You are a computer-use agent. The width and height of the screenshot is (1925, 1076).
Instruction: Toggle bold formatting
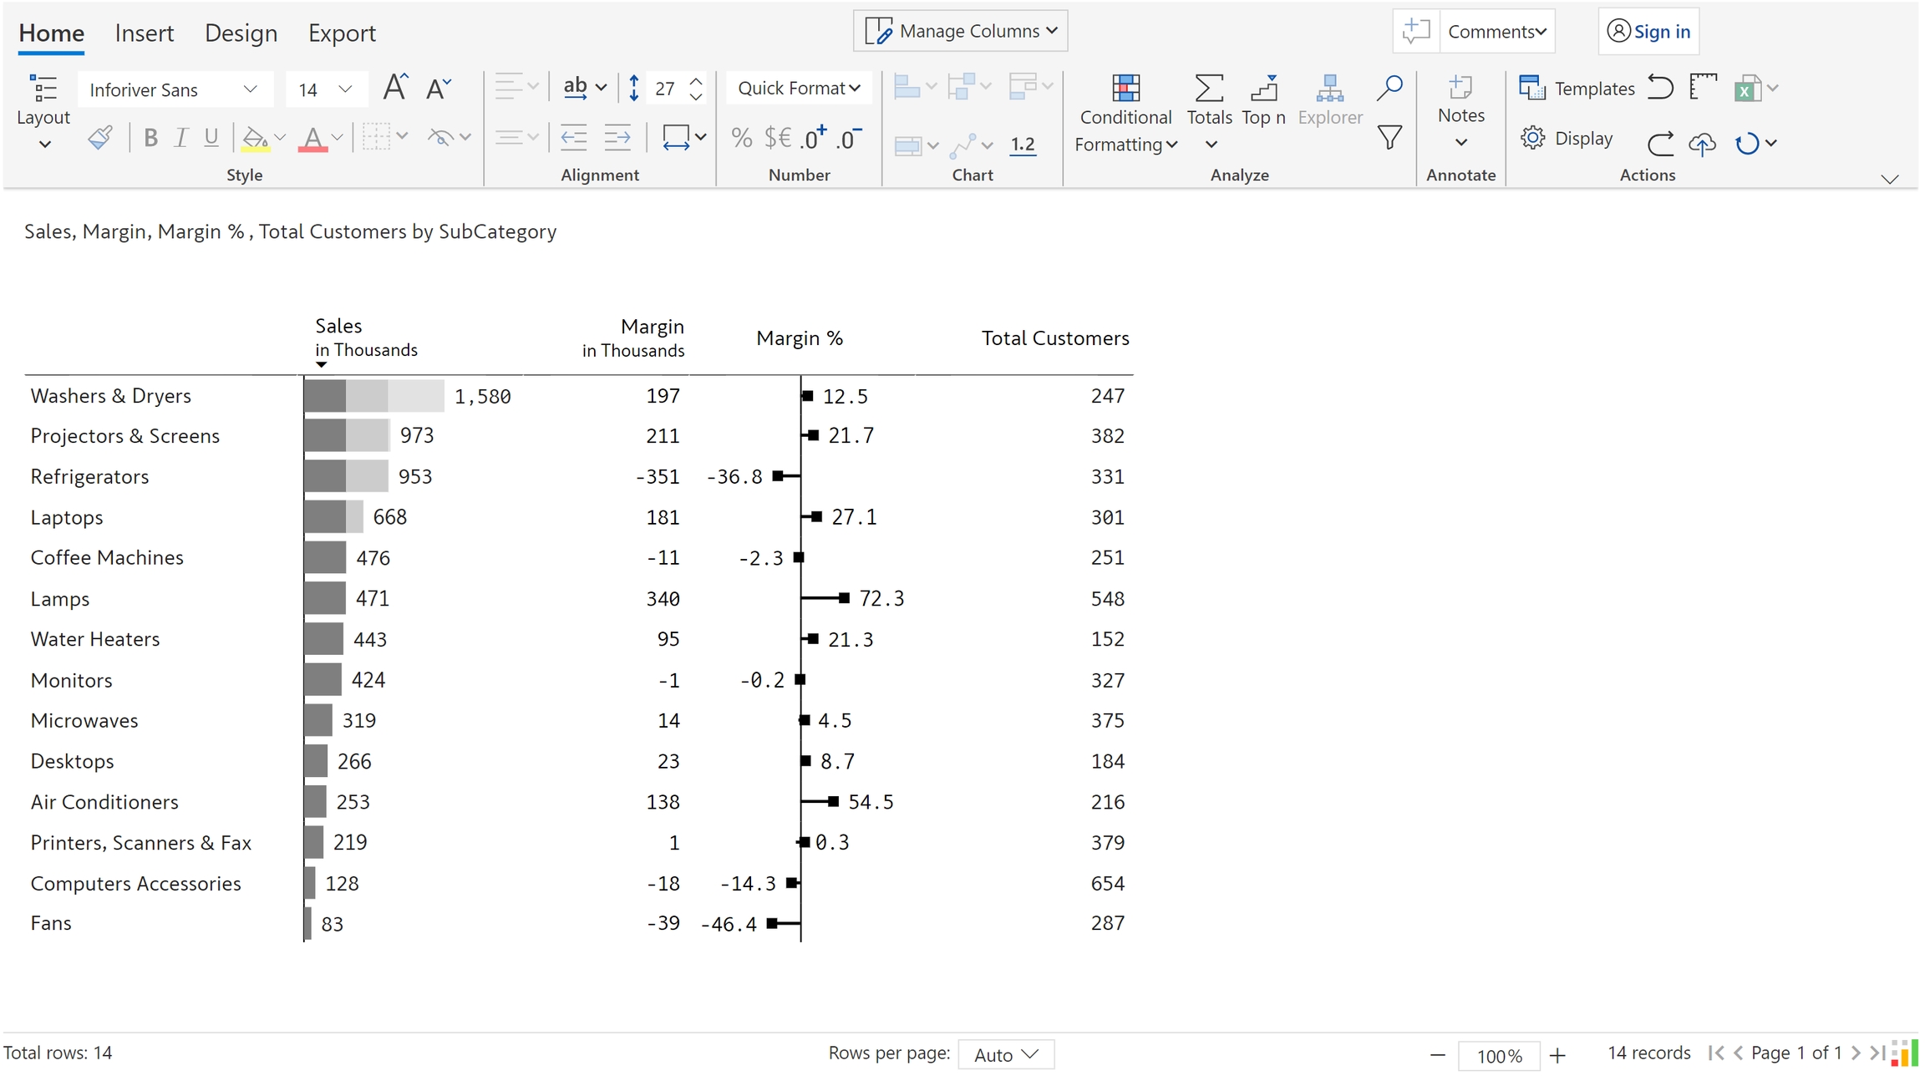pos(150,138)
